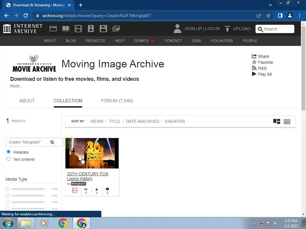The height and width of the screenshot is (229, 306).
Task: Select the Text contents radio button
Action: point(8,159)
